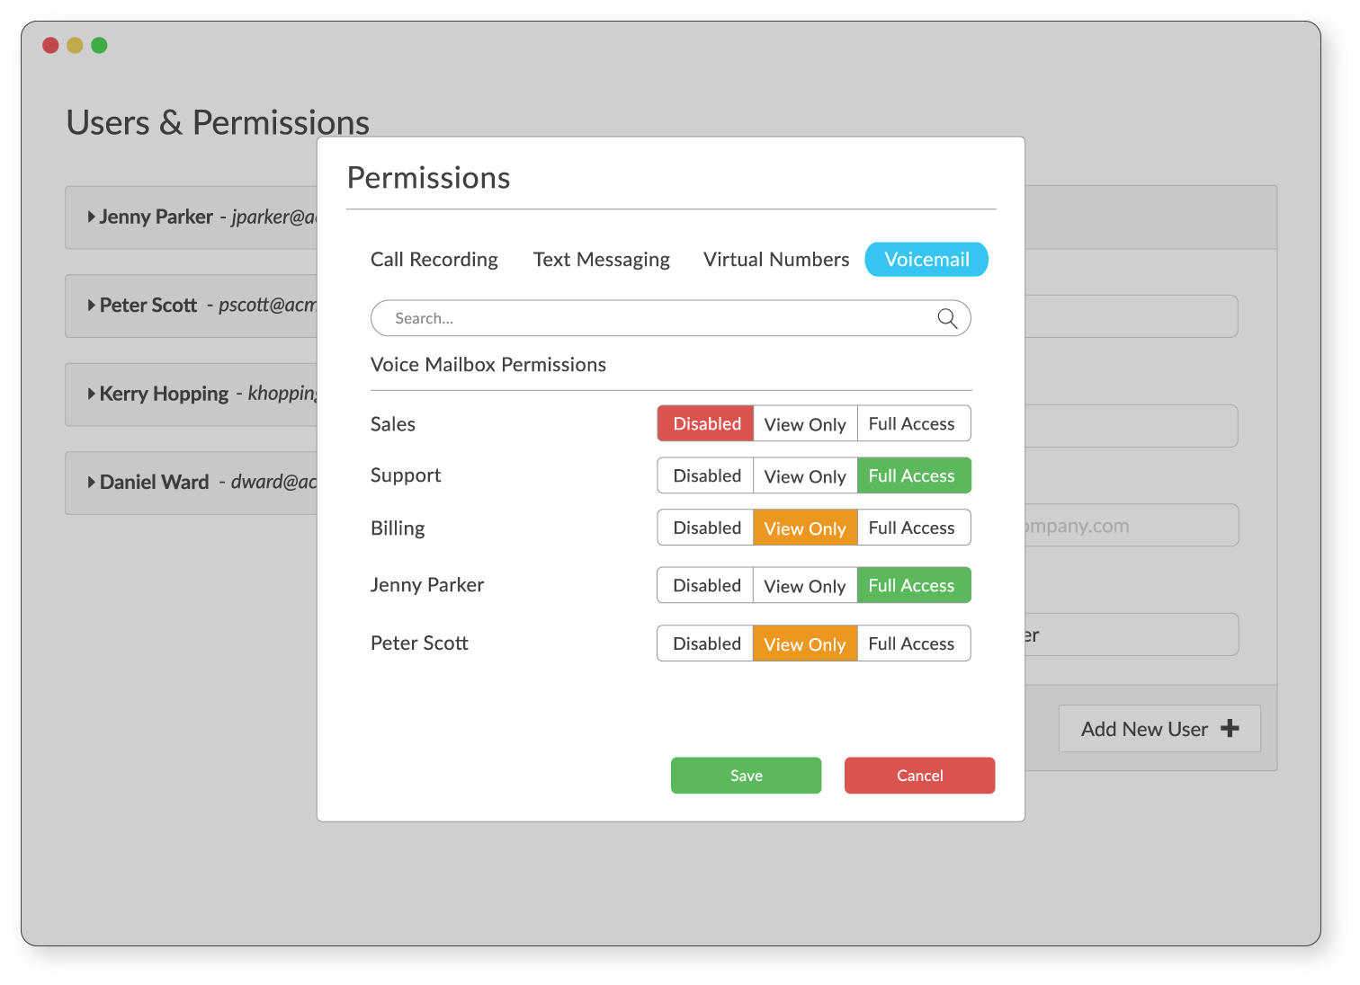Switch to the Voicemail tab
Screen dimensions: 1360x985
pyautogui.click(x=926, y=259)
